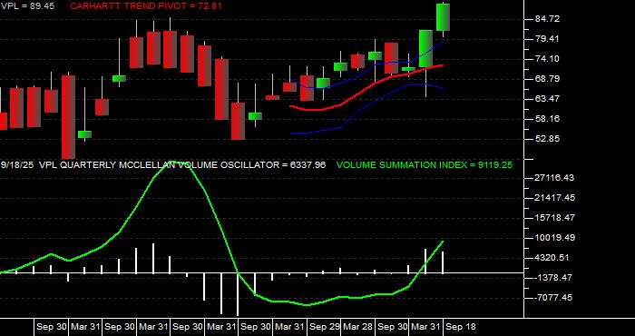Click the VPL Quarterly McClellan Volume Oscillator title
The width and height of the screenshot is (635, 336).
click(x=182, y=165)
